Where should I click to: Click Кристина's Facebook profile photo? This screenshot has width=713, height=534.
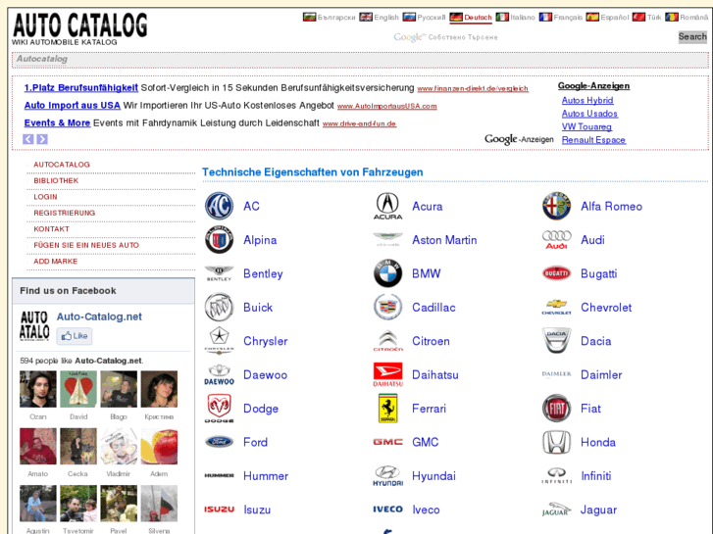(159, 389)
